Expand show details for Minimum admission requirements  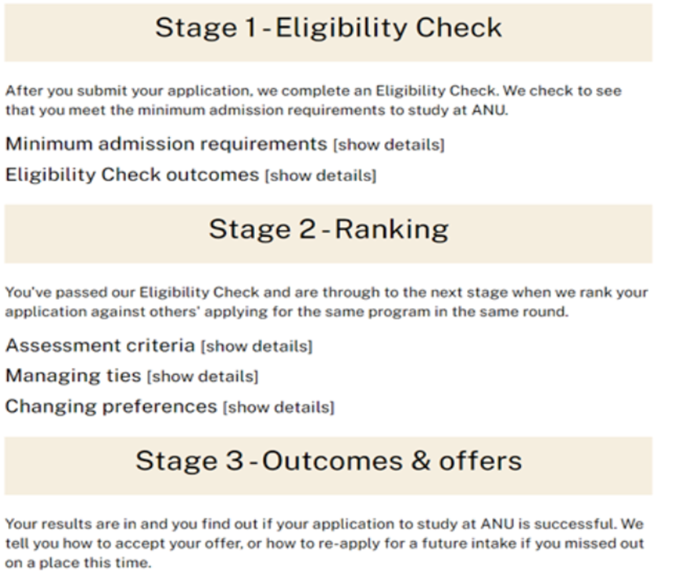click(389, 145)
